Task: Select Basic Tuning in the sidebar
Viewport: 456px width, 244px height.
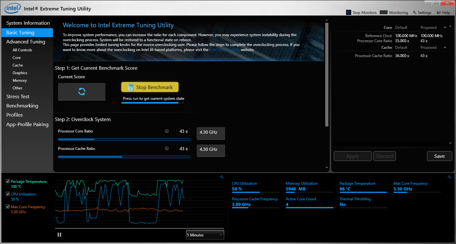Action: point(27,32)
